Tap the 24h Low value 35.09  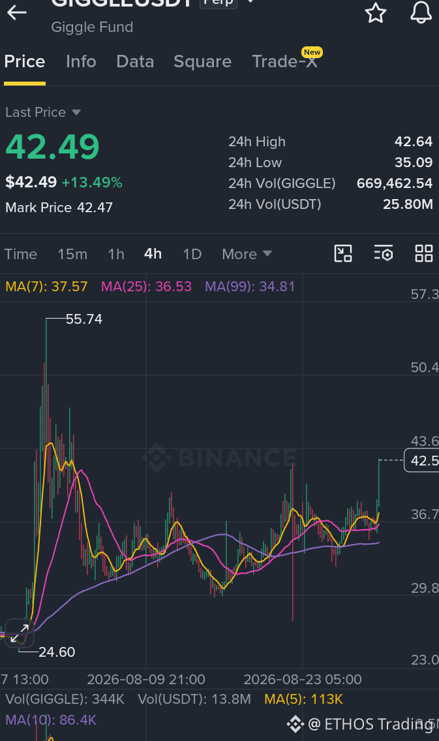tap(414, 163)
